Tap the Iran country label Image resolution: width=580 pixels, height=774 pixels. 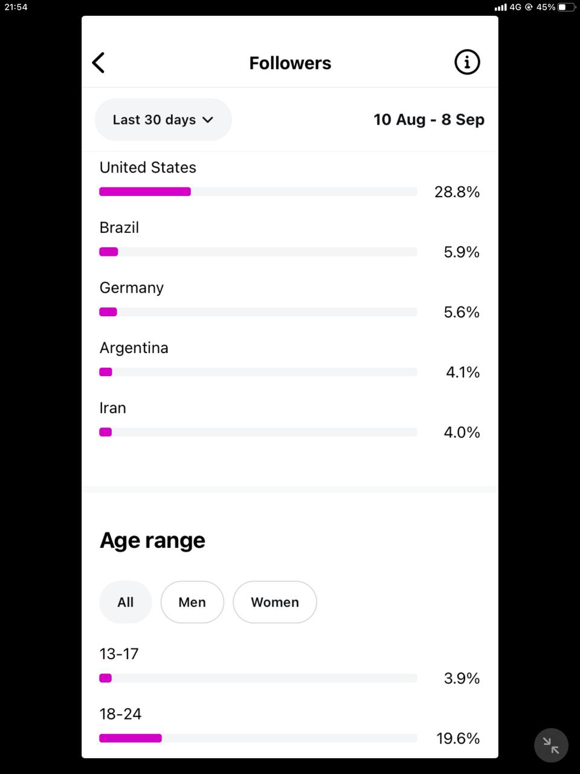tap(113, 408)
